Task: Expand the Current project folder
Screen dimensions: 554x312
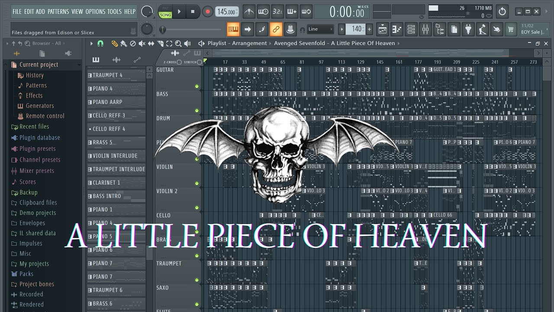Action: (x=39, y=65)
